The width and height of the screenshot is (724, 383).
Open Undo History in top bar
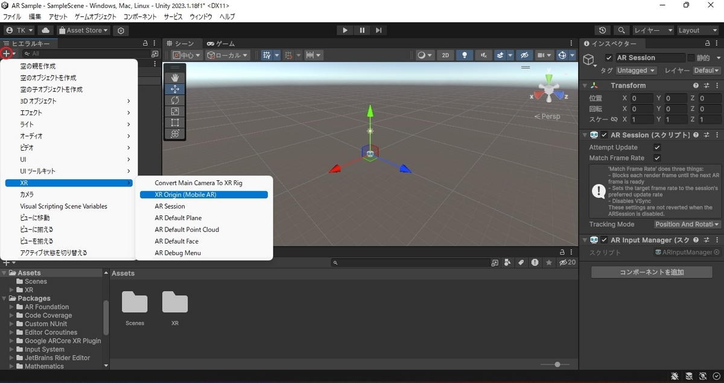click(602, 30)
